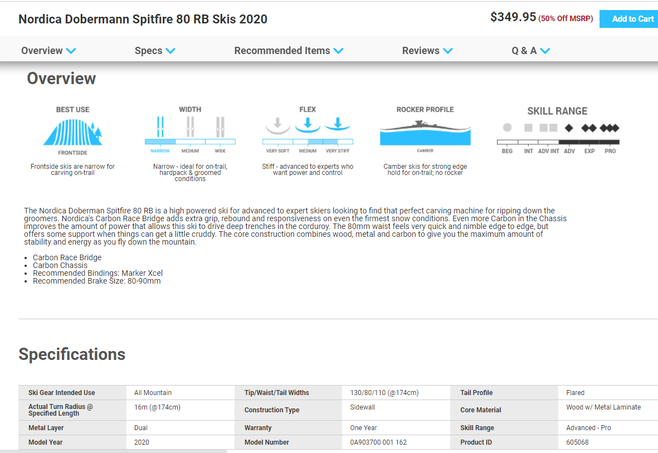The image size is (658, 453).
Task: Expand the chevron beside Recommended Items
Action: point(338,51)
